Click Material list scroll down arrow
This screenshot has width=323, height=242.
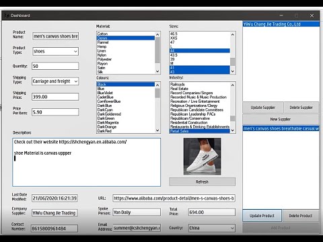pos(157,71)
